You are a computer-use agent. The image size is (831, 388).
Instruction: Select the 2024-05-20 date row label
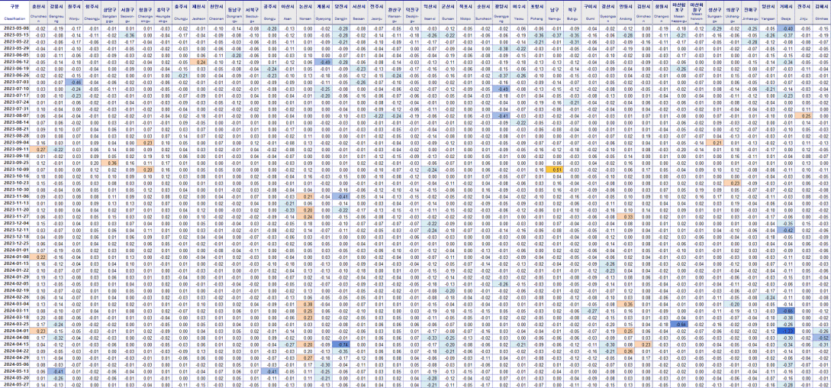14,377
